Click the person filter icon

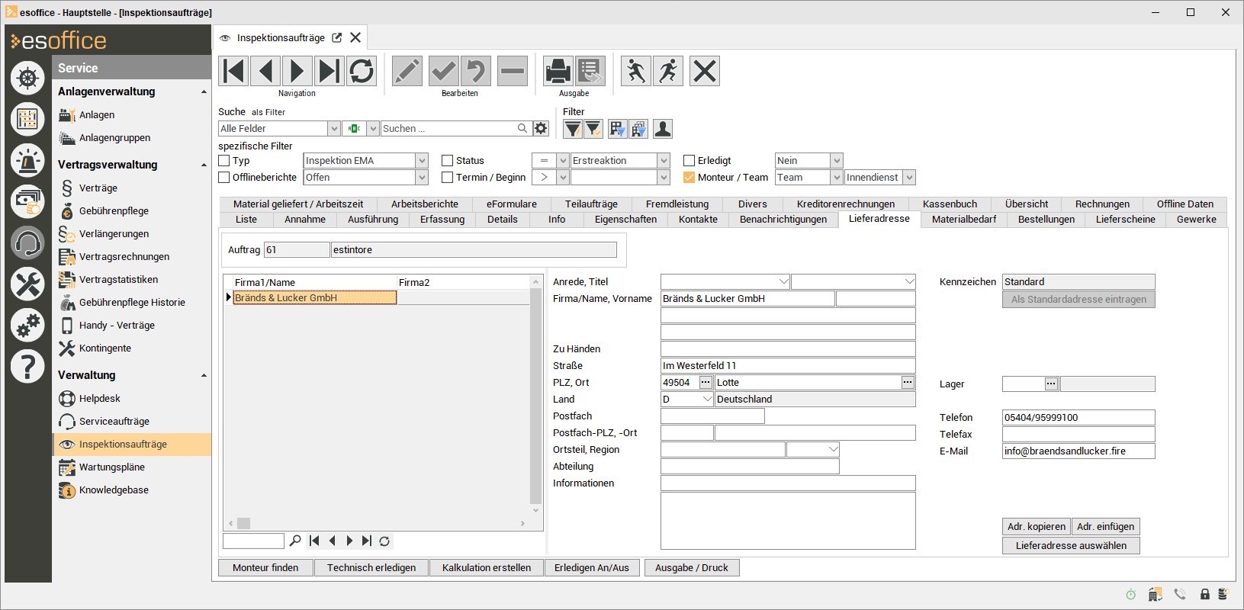coord(663,129)
